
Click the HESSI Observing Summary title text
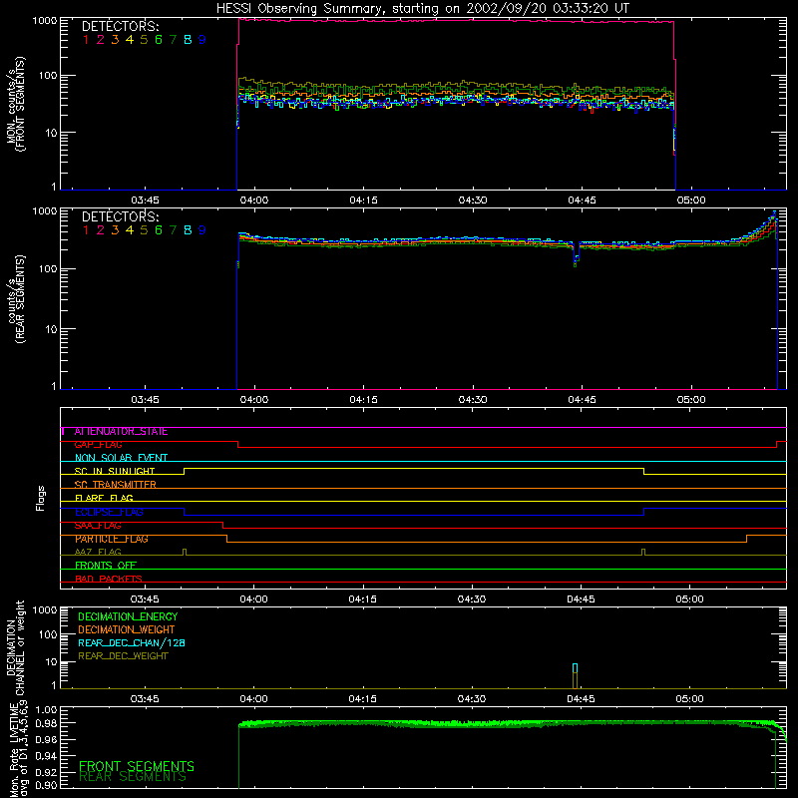(x=422, y=9)
